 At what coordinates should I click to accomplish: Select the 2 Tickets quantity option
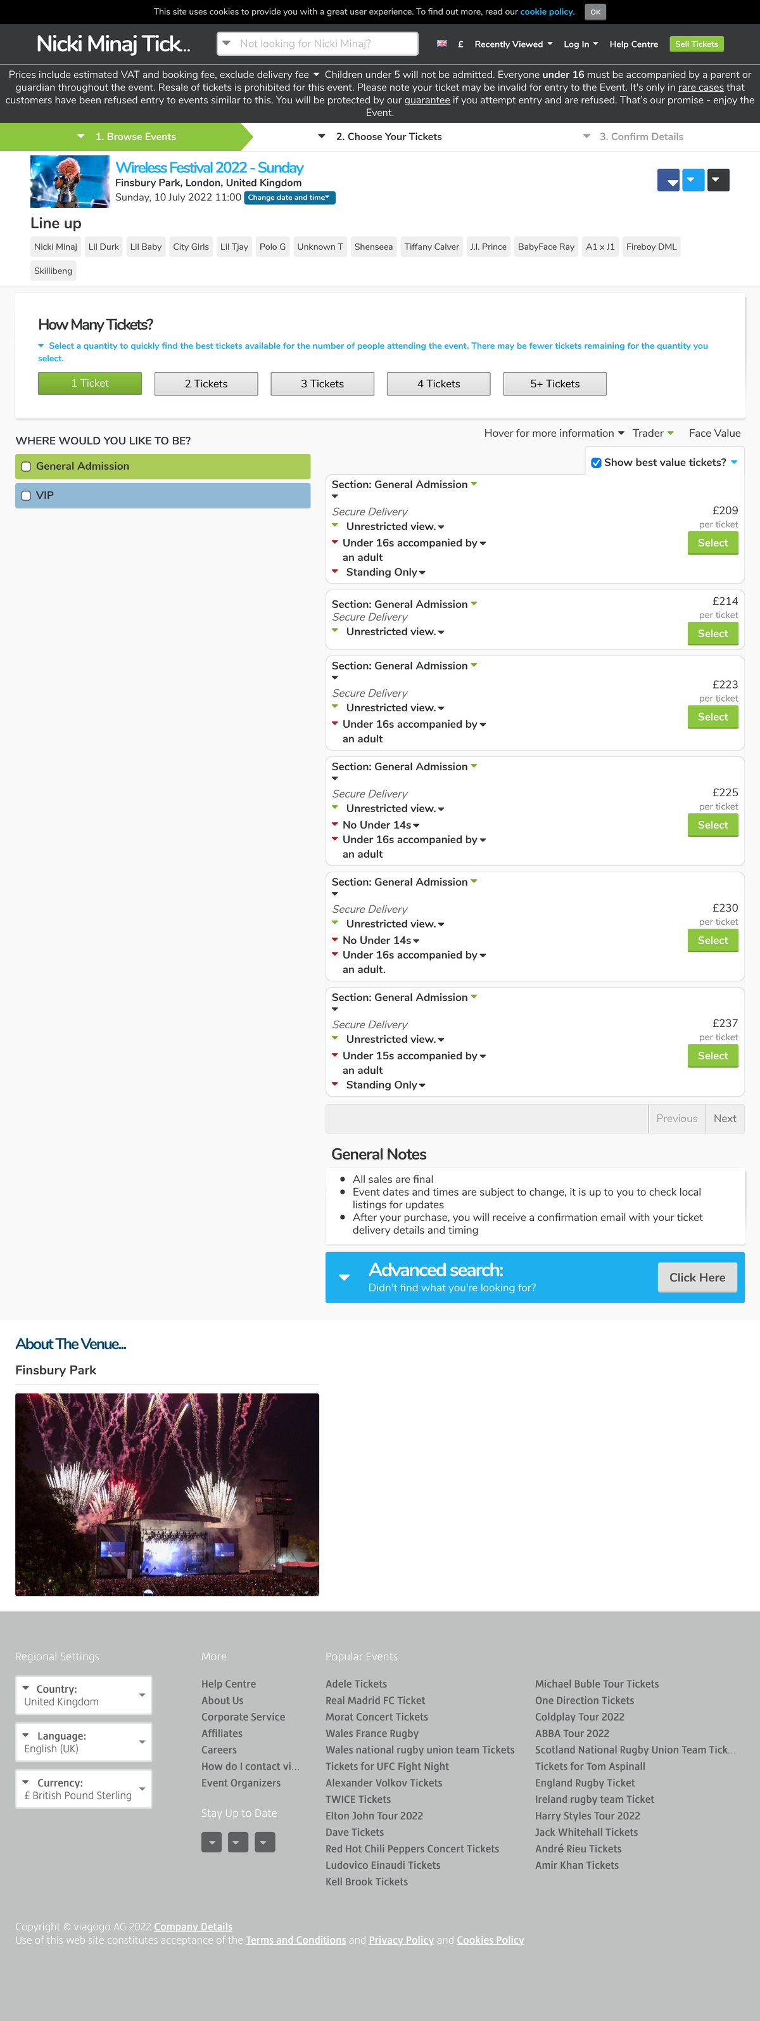tap(206, 384)
